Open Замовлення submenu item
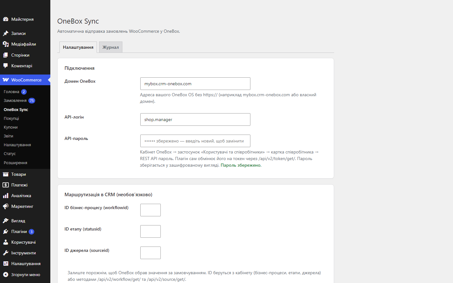 tap(15, 101)
